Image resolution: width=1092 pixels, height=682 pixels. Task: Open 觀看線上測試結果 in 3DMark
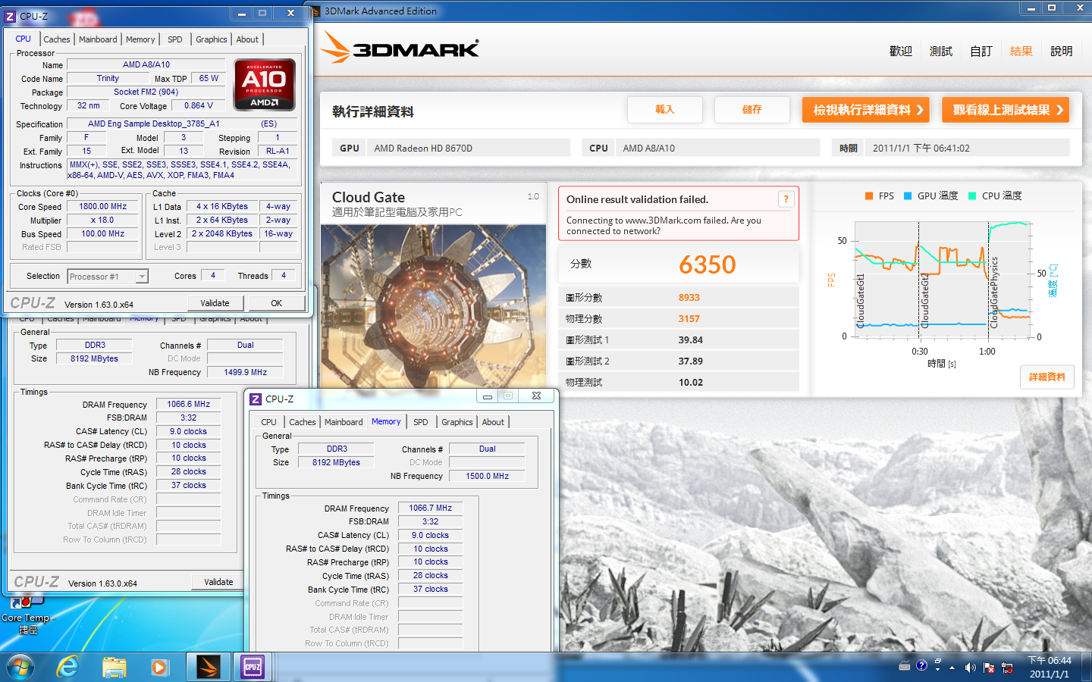pyautogui.click(x=1006, y=110)
